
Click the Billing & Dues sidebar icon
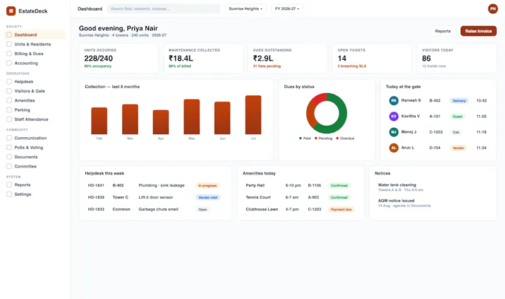click(9, 54)
